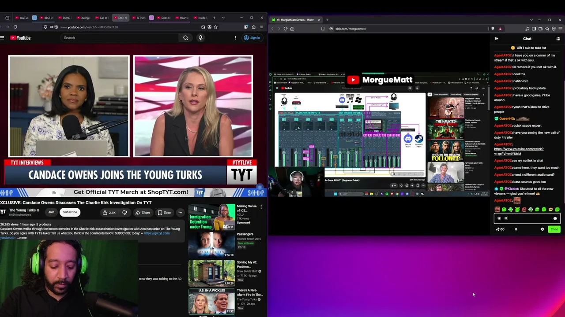Screen dimensions: 565x317
Task: Click the video title 'XCLUSIVE: Candace Owens Discusses'
Action: 76,203
